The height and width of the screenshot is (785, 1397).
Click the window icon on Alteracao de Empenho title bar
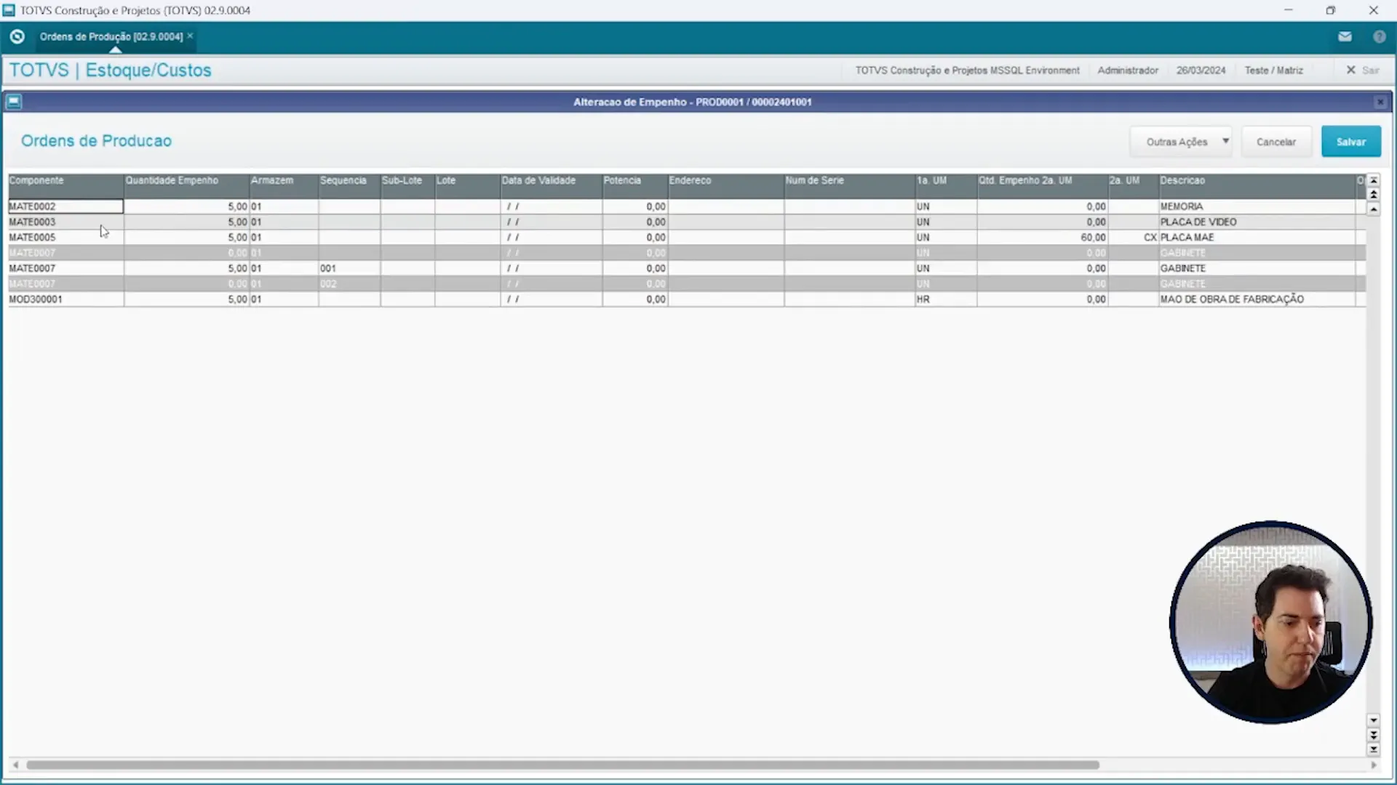pyautogui.click(x=13, y=101)
